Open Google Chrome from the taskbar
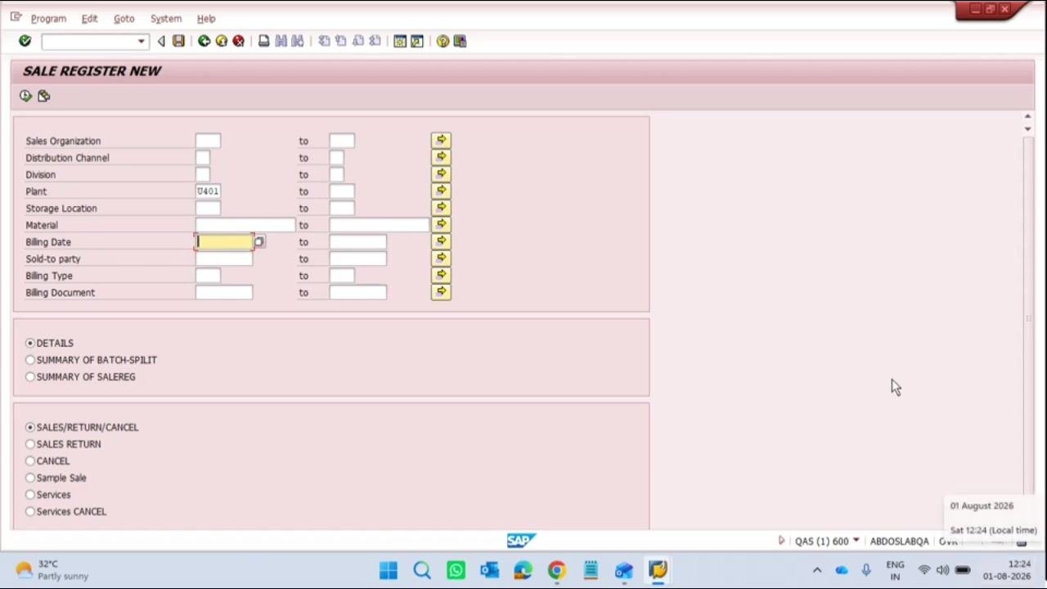 [x=556, y=570]
